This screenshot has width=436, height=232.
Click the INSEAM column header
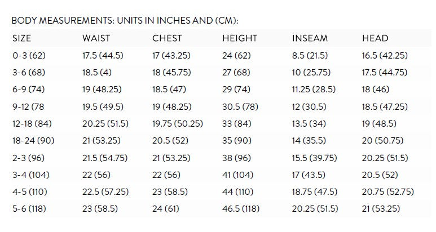click(x=310, y=38)
